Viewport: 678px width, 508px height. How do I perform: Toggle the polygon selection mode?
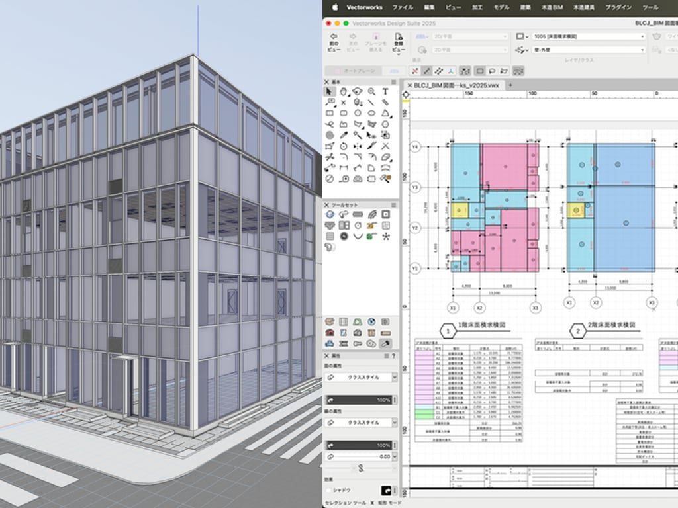coord(504,71)
